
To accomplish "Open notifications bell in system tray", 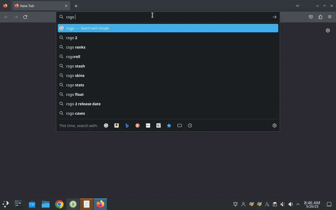I will [235, 204].
